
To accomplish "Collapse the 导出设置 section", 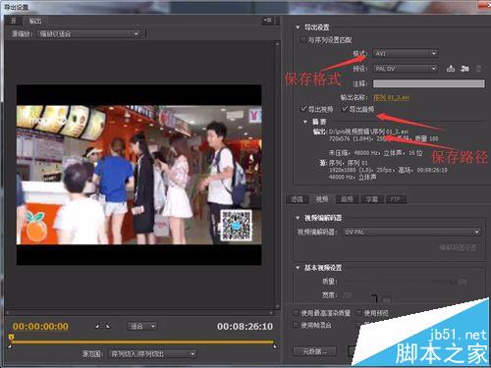I will pos(298,27).
